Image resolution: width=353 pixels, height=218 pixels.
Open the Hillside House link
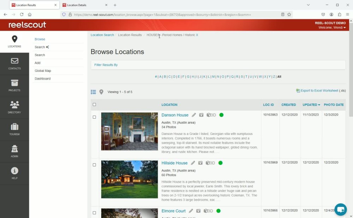point(174,163)
